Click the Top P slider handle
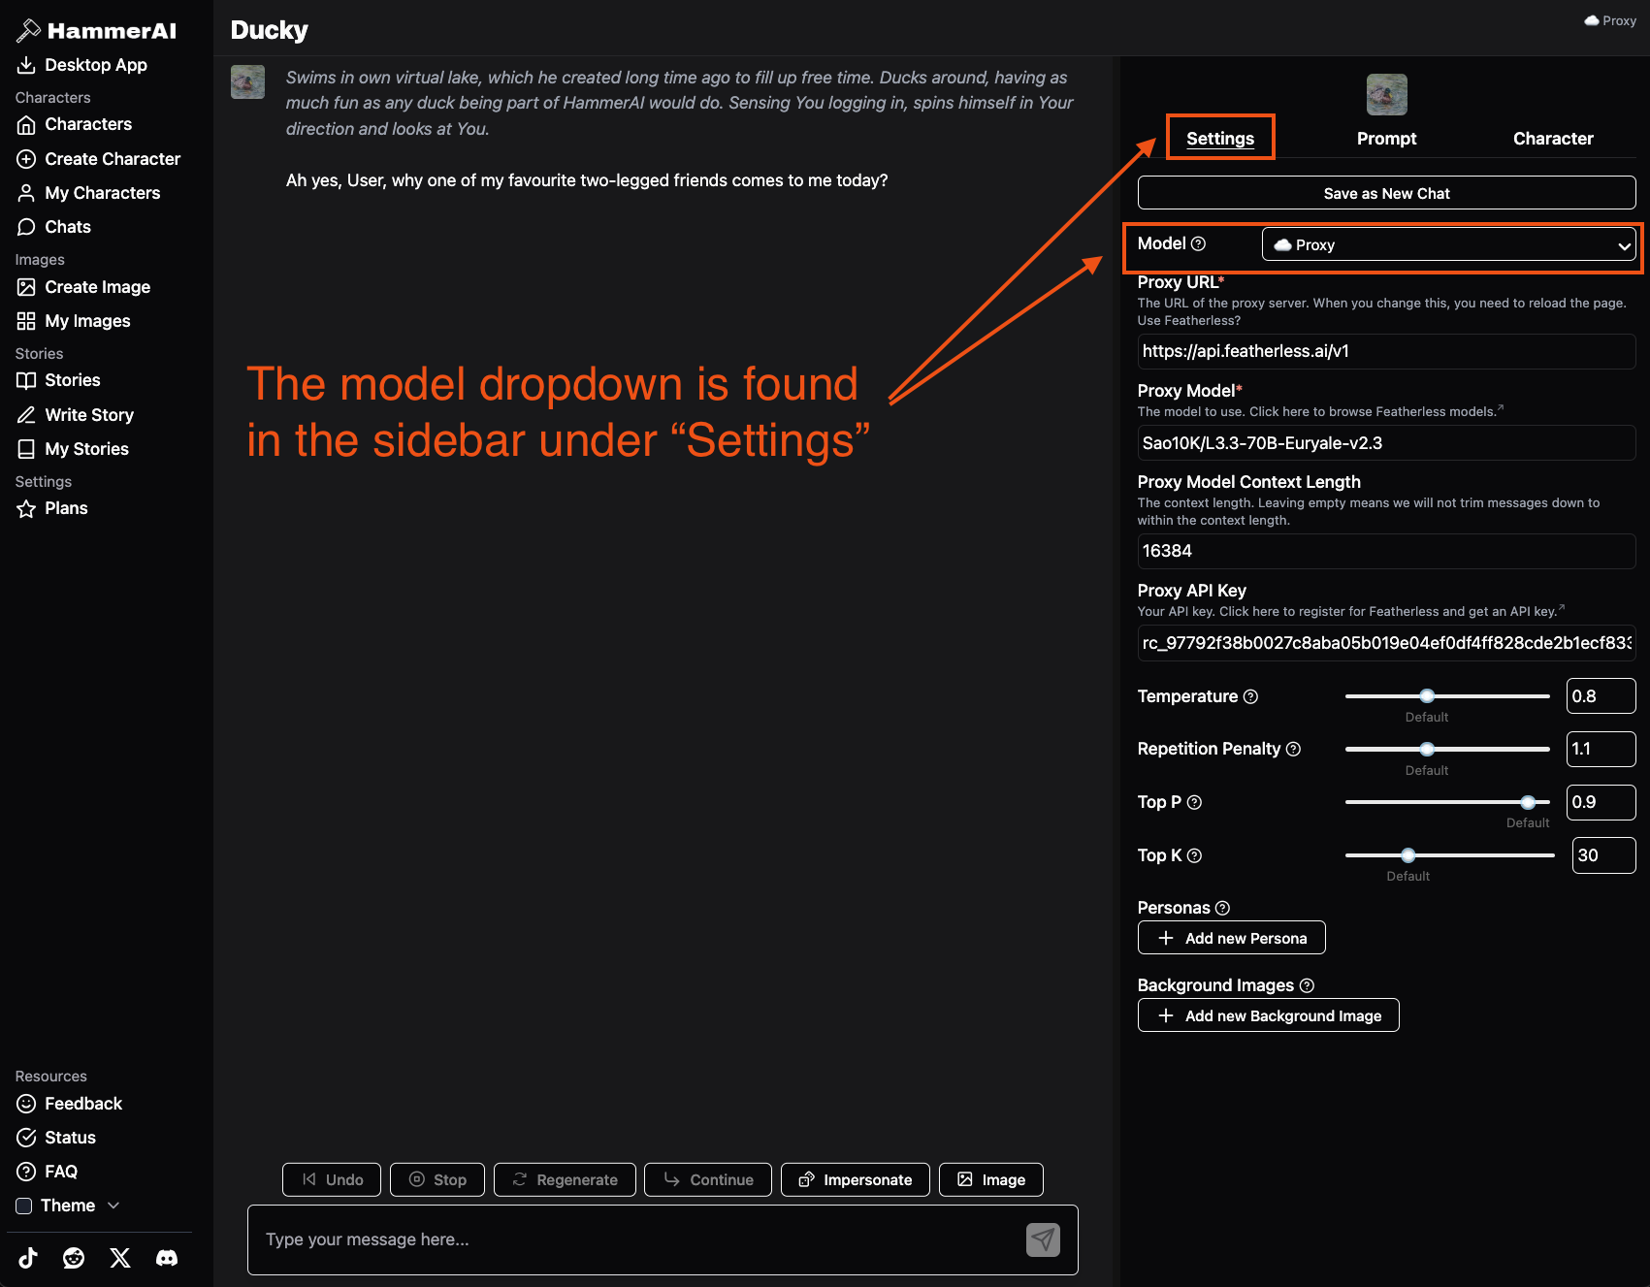The height and width of the screenshot is (1287, 1650). pos(1528,802)
